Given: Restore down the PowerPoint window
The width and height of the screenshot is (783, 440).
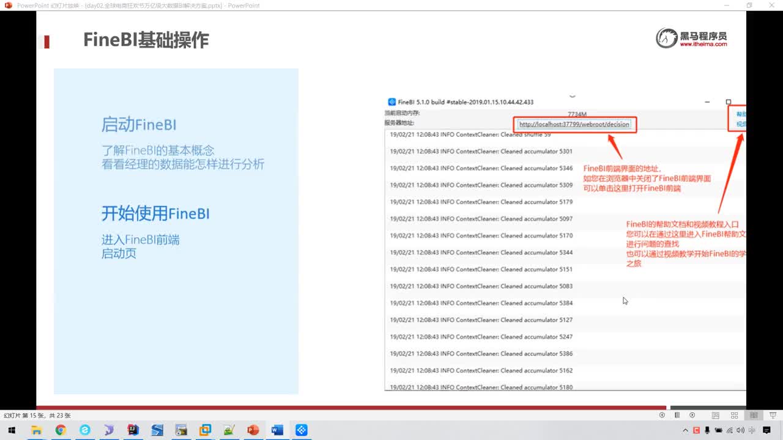Looking at the screenshot, I should [x=749, y=5].
